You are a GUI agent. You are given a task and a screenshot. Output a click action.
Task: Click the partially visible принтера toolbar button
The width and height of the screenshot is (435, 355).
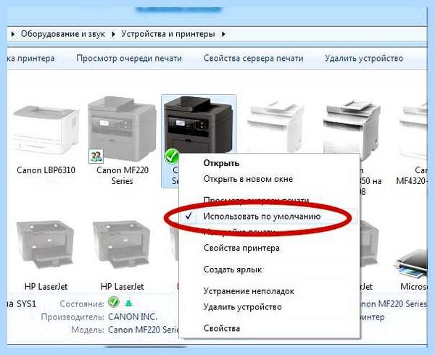31,58
